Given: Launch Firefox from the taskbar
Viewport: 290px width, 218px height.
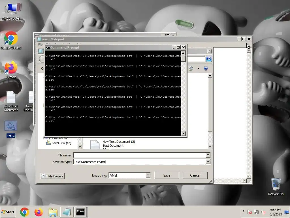Looking at the screenshot, I should (39, 212).
